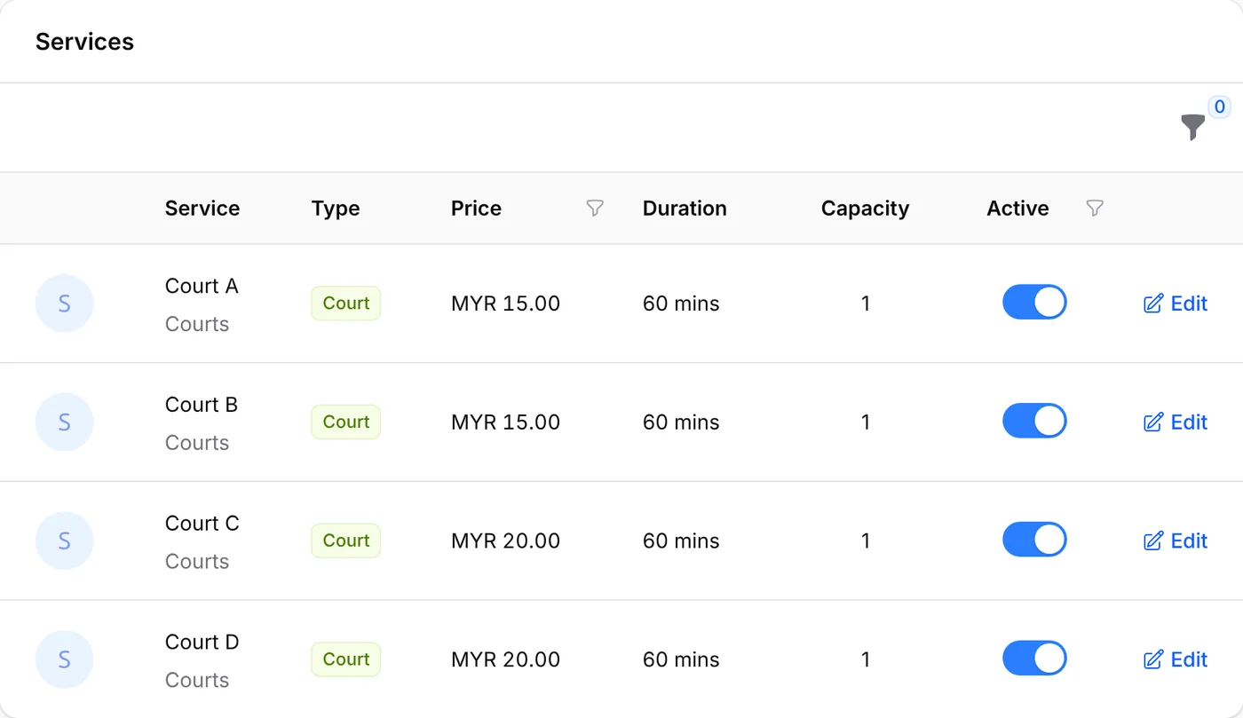Image resolution: width=1243 pixels, height=718 pixels.
Task: Click the filter count badge showing 0
Action: pyautogui.click(x=1219, y=107)
